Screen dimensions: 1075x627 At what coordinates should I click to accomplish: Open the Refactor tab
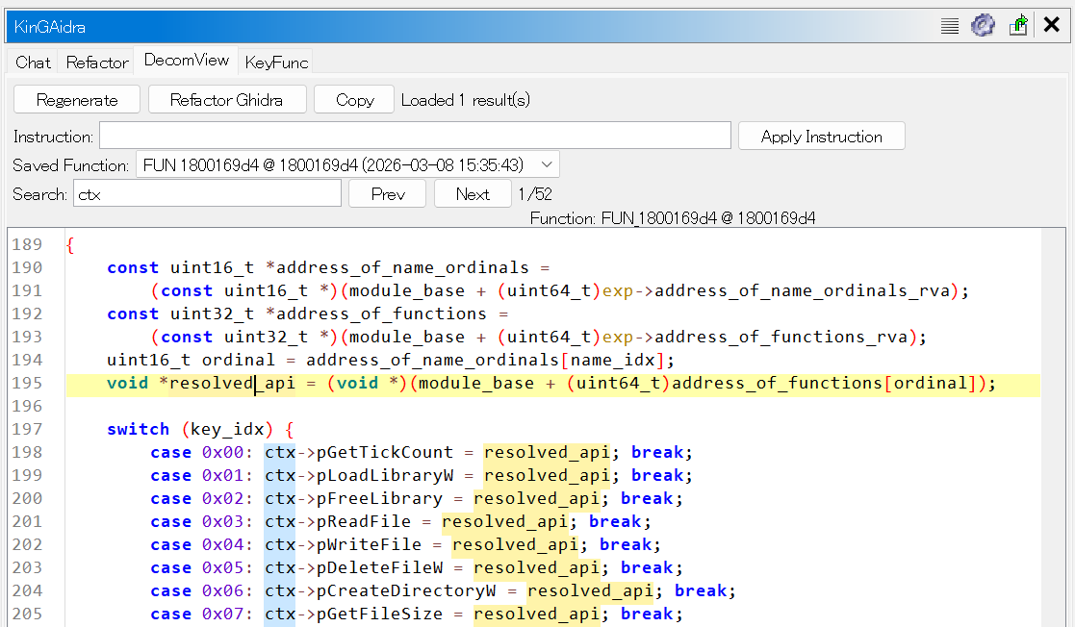pyautogui.click(x=97, y=63)
